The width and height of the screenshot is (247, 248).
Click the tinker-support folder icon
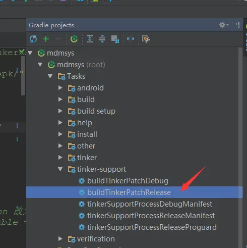pos(72,170)
